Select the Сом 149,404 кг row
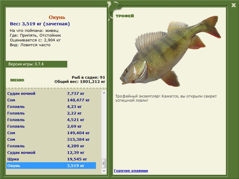Image resolution: width=239 pixels, height=179 pixels. (51, 133)
